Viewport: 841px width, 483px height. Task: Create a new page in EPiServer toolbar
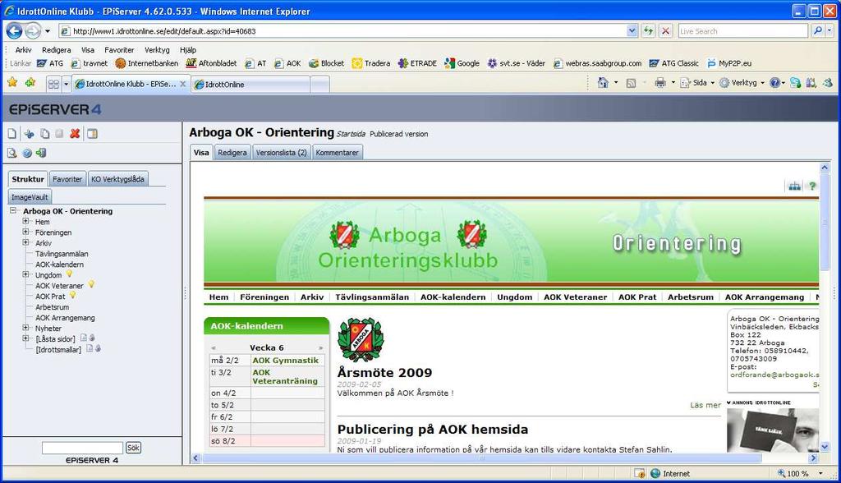[x=12, y=134]
